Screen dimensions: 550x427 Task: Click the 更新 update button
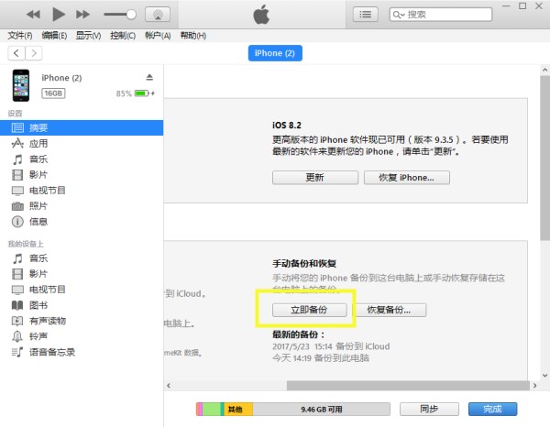point(315,178)
